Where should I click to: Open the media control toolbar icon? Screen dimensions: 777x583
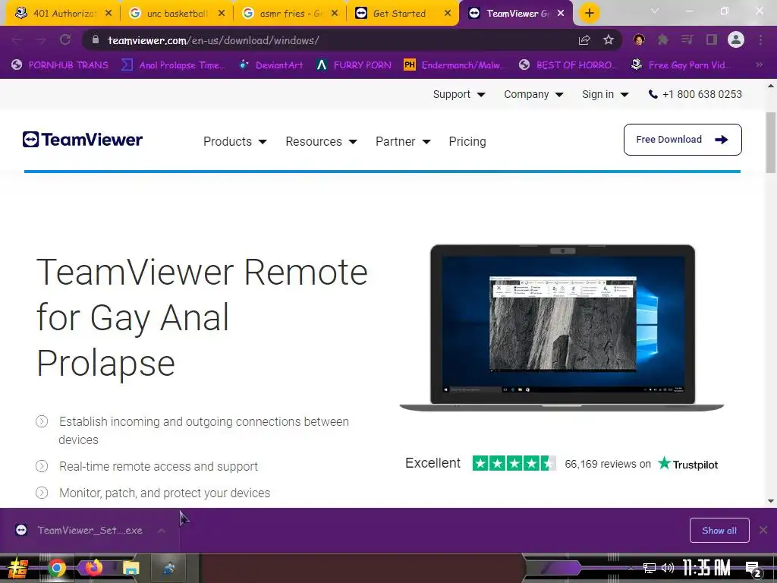(687, 39)
